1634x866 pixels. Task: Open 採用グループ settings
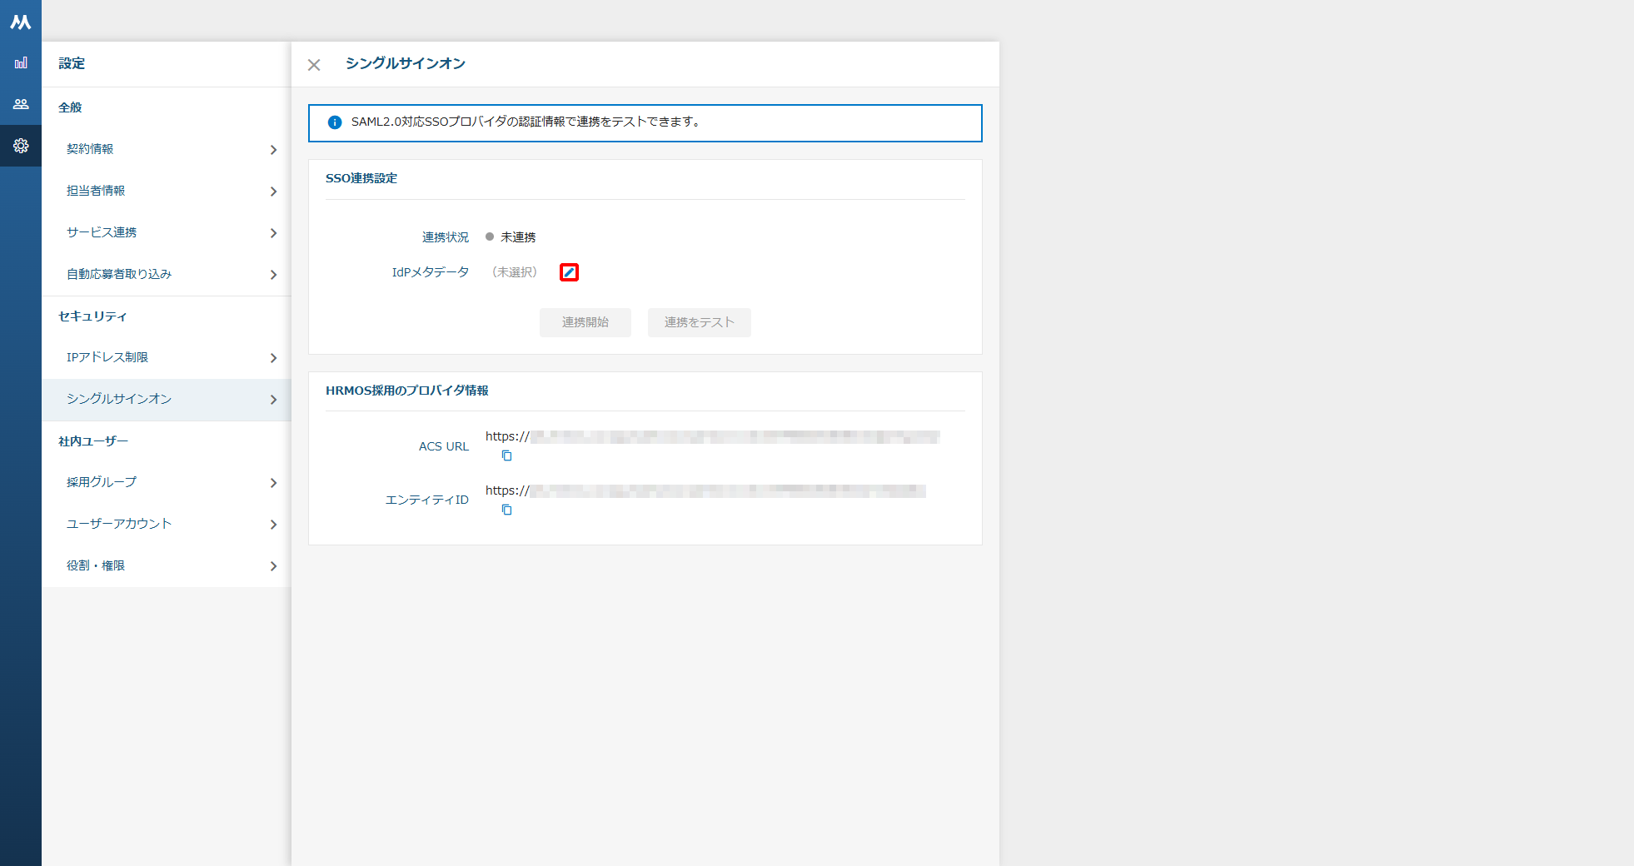click(x=167, y=482)
